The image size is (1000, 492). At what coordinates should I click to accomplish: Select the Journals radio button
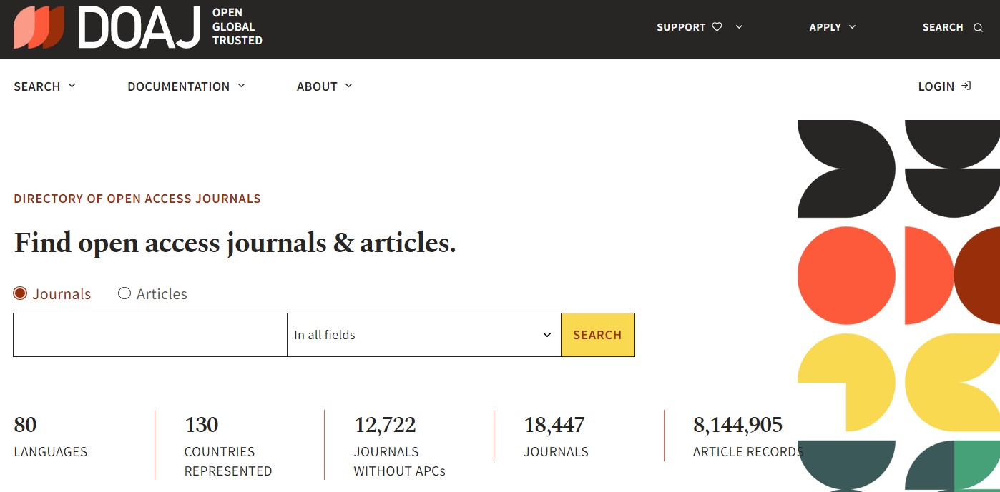pos(20,293)
